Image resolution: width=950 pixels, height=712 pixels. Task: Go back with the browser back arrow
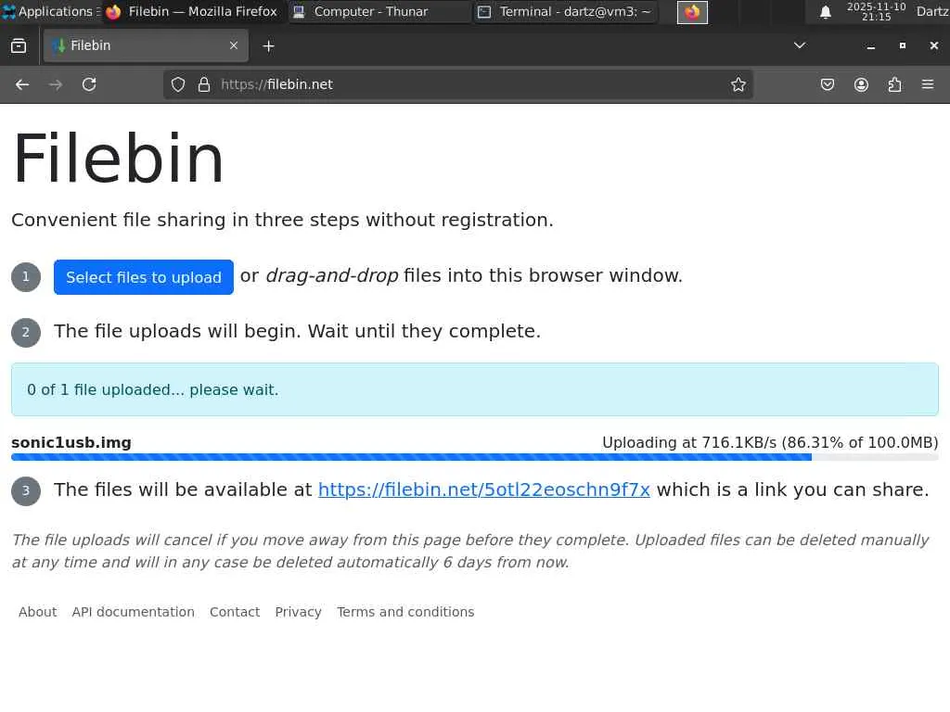point(22,84)
